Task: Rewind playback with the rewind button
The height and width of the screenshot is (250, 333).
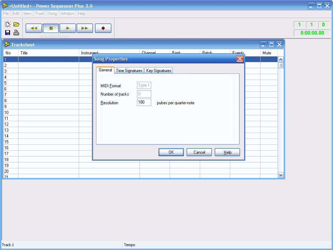Action: tap(34, 28)
